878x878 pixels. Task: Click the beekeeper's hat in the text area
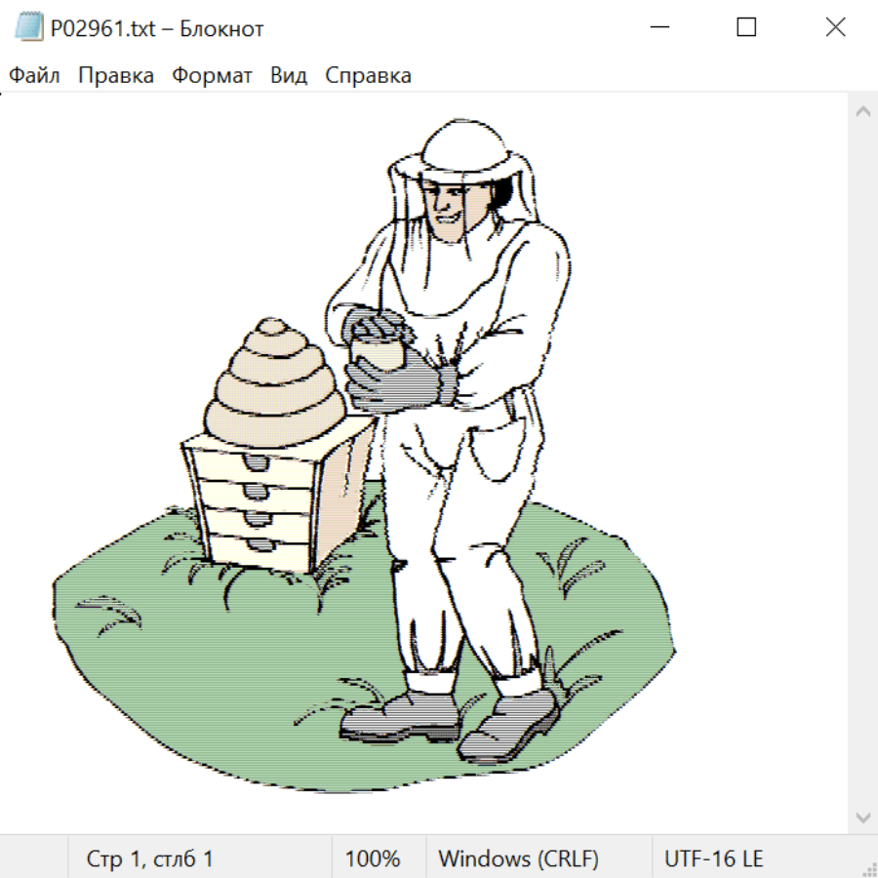(466, 146)
